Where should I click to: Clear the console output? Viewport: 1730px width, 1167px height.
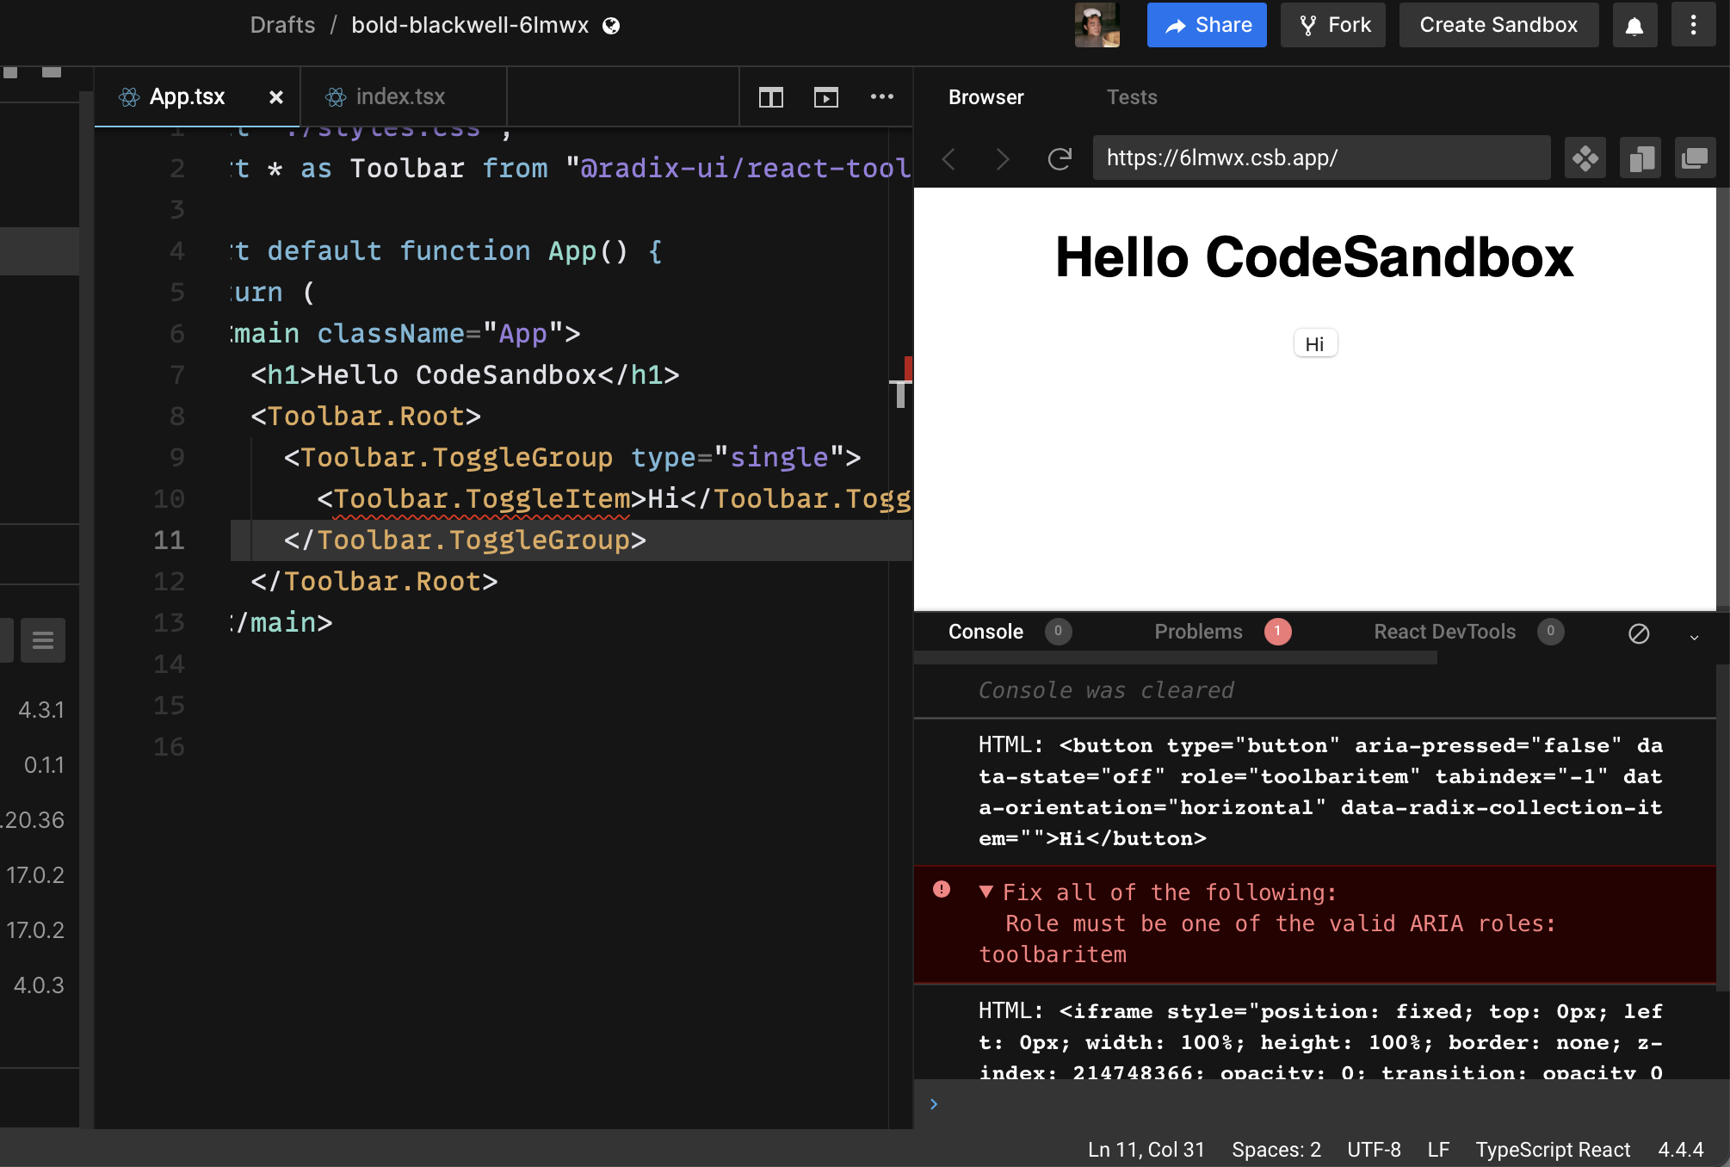coord(1639,634)
